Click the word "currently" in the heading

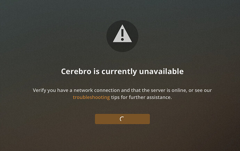[119, 72]
